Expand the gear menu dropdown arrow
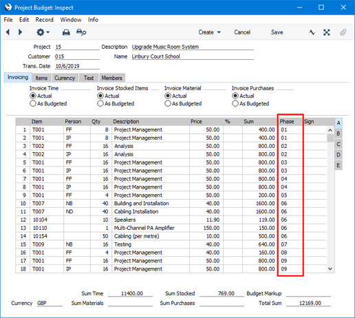This screenshot has width=355, height=318. click(48, 32)
